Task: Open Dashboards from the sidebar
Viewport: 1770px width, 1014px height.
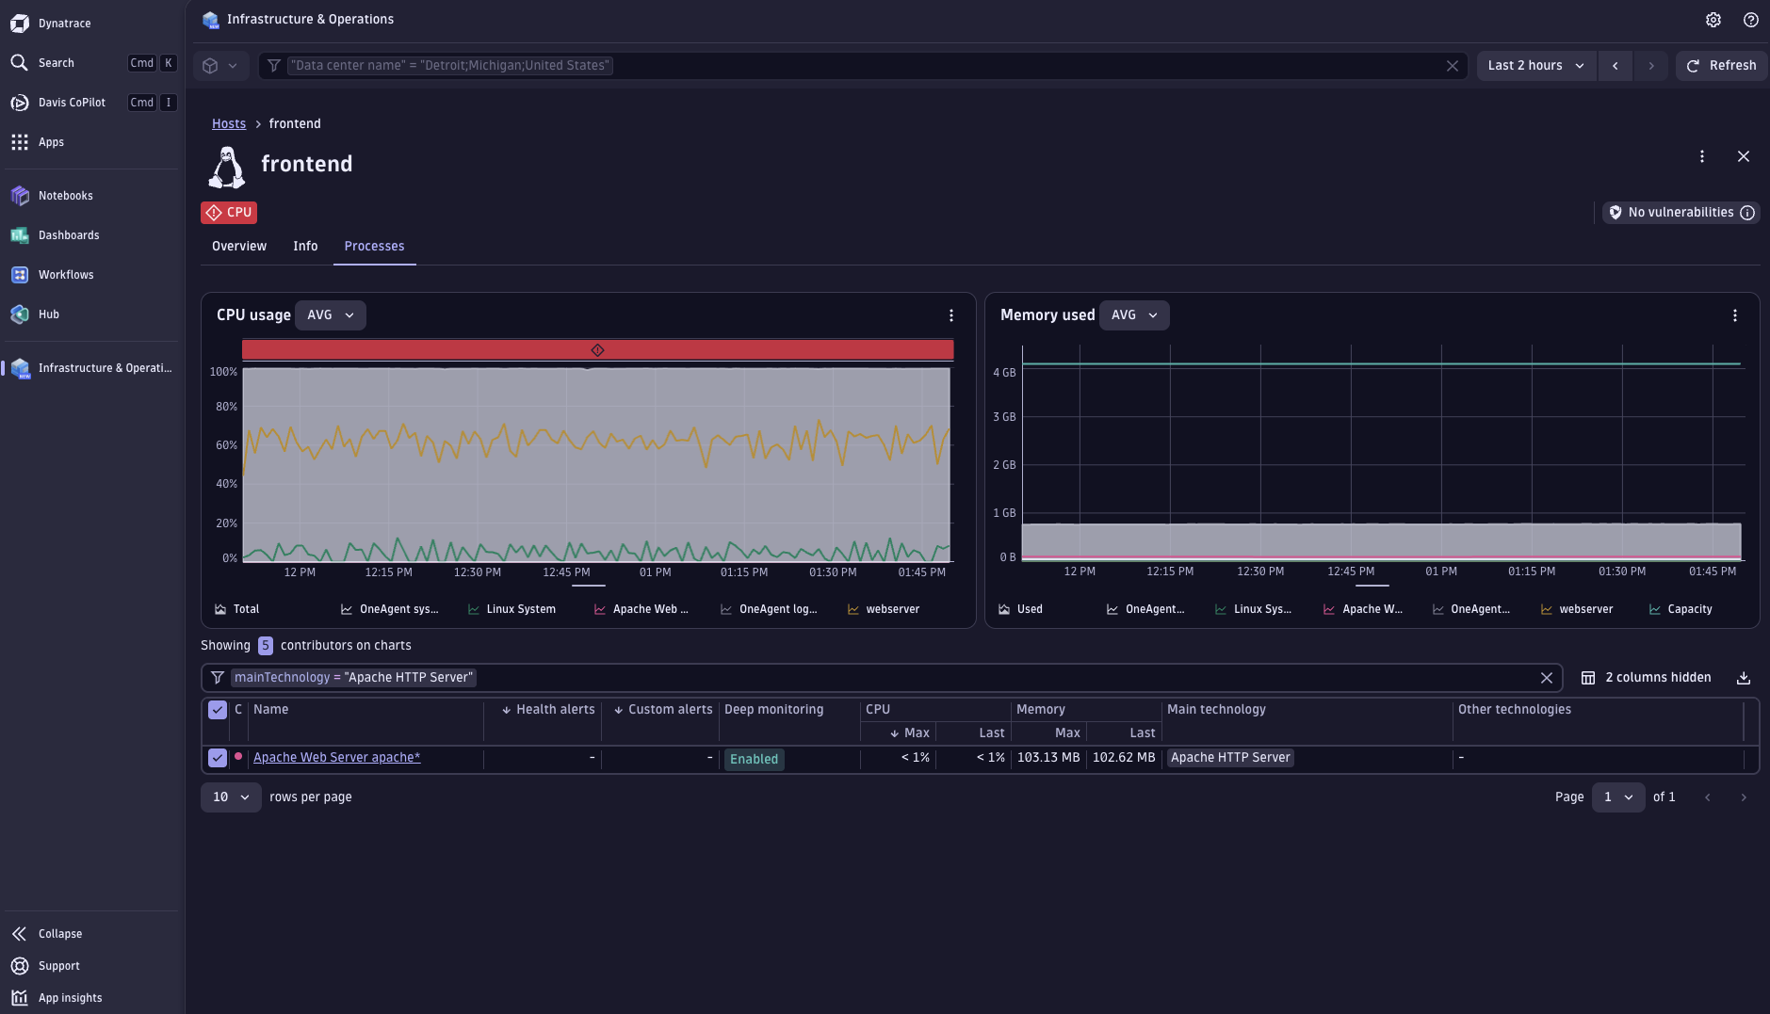Action: click(55, 235)
